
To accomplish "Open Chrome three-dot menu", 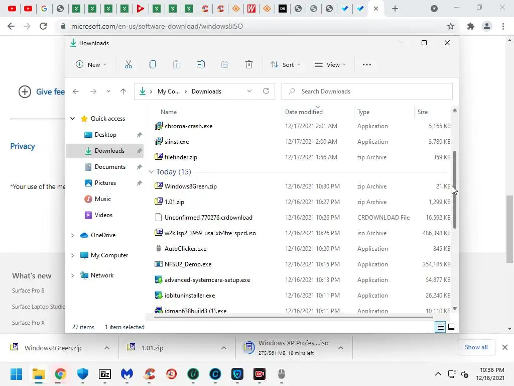I will click(x=503, y=26).
